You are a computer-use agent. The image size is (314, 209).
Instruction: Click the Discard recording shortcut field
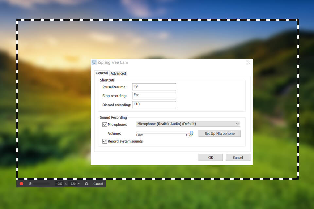click(154, 104)
